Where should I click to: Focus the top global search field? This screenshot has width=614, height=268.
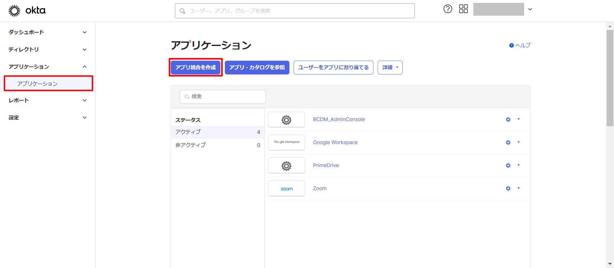click(x=295, y=11)
